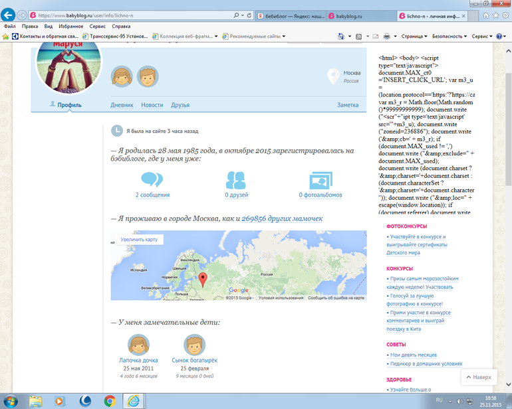Open Windows Explorer folder in taskbar
The image size is (512, 409).
(x=36, y=400)
